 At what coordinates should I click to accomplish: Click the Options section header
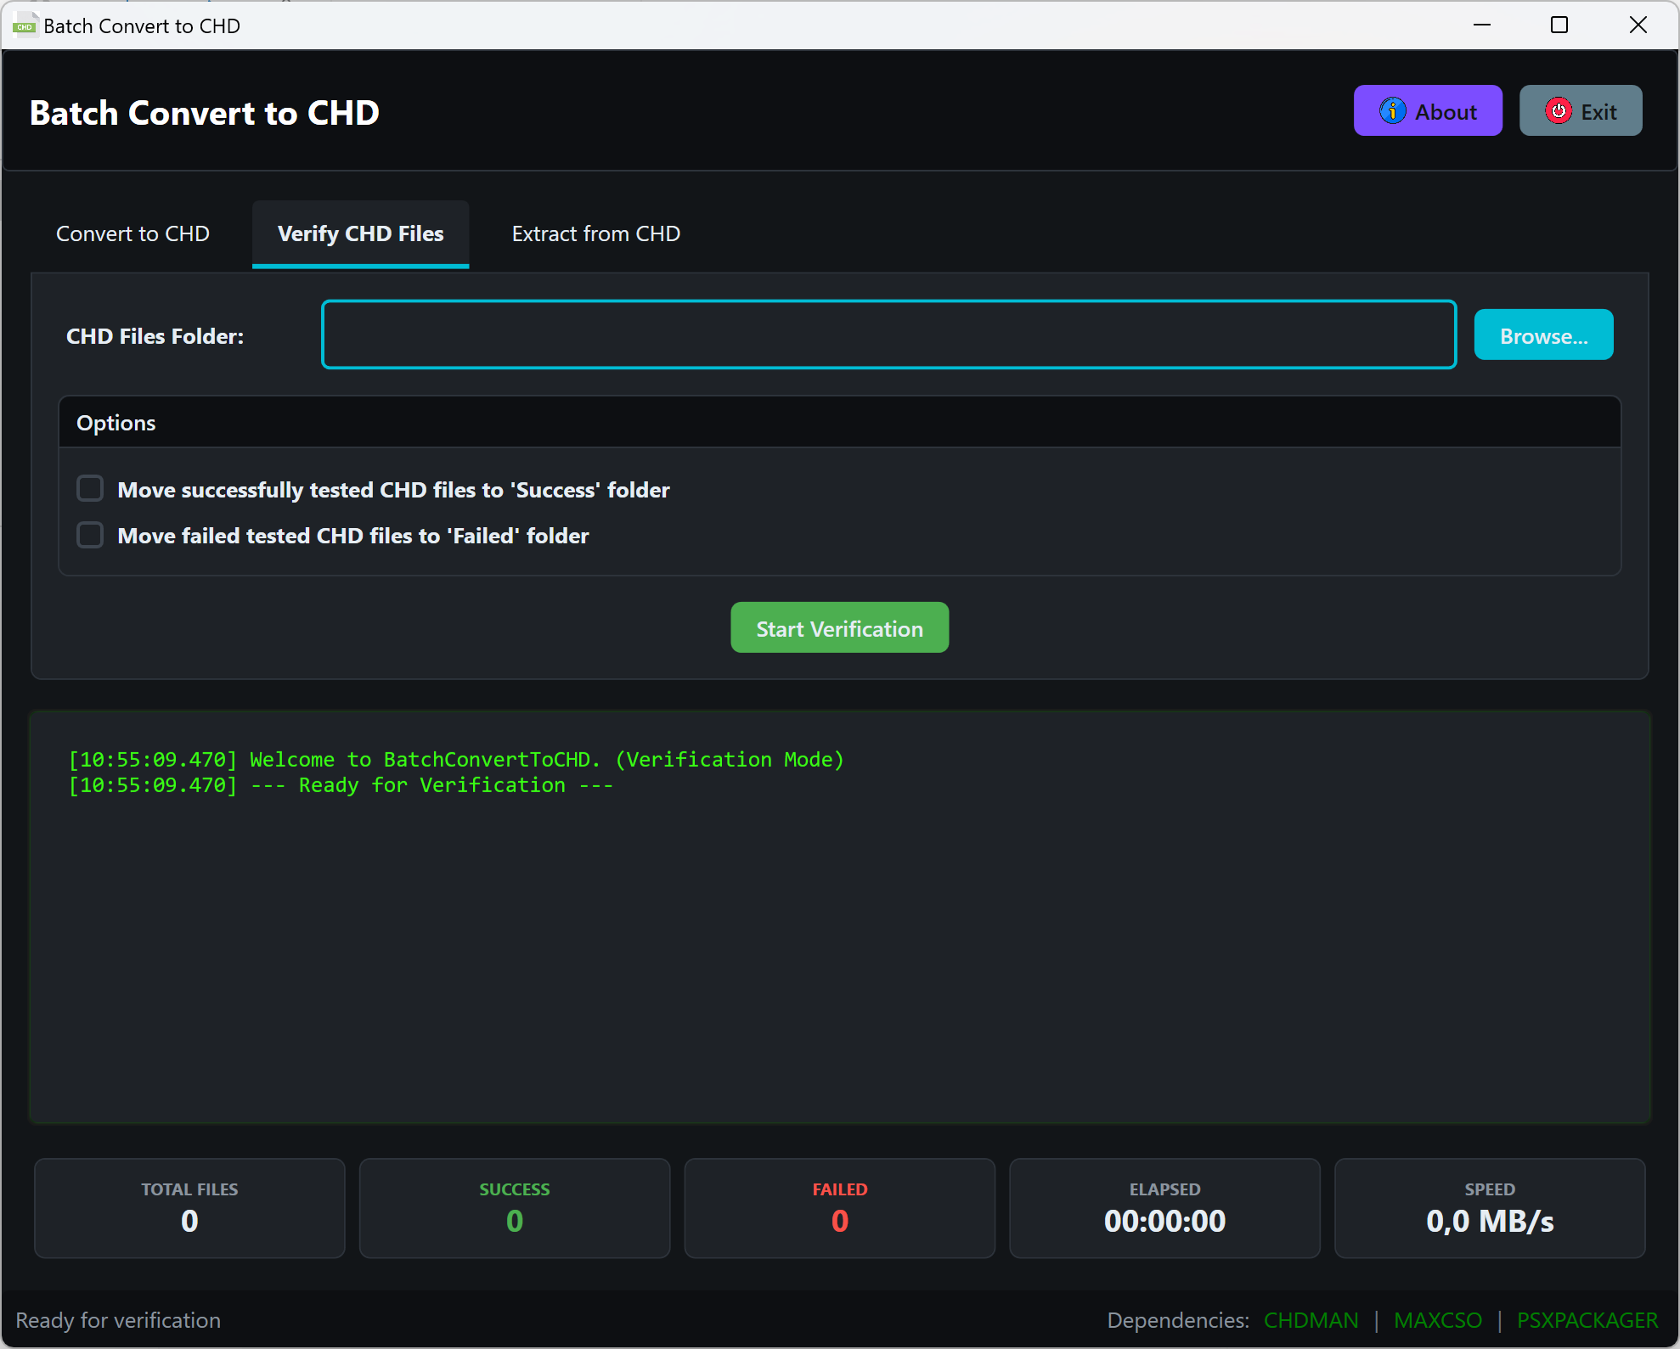[839, 422]
